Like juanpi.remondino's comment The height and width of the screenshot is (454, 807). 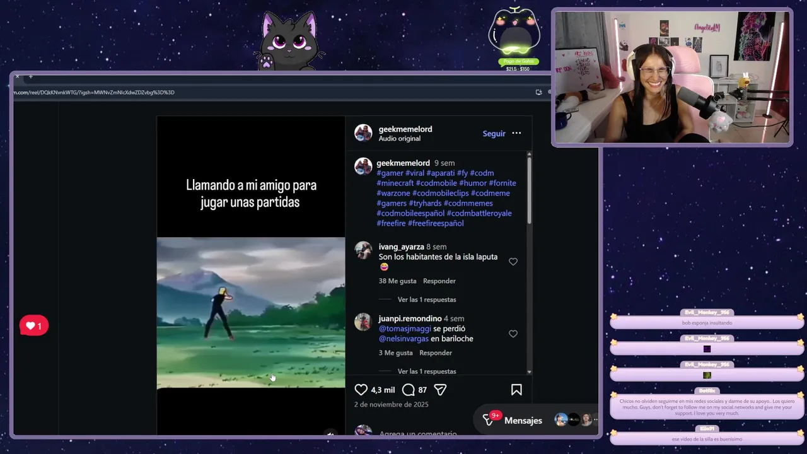tap(513, 334)
